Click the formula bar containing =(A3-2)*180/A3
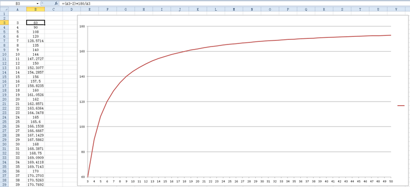 point(234,4)
